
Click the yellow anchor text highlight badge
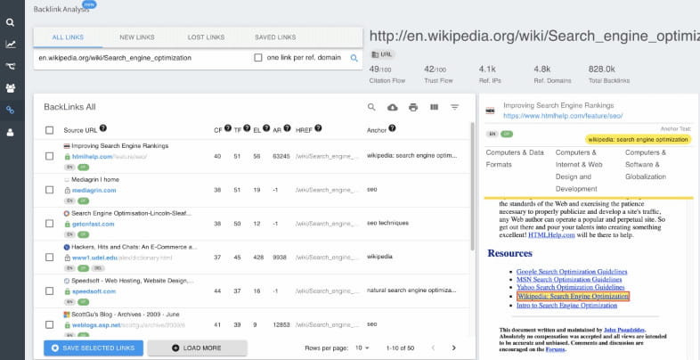coord(639,140)
